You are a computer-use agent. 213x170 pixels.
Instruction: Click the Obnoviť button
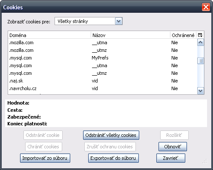click(x=173, y=147)
